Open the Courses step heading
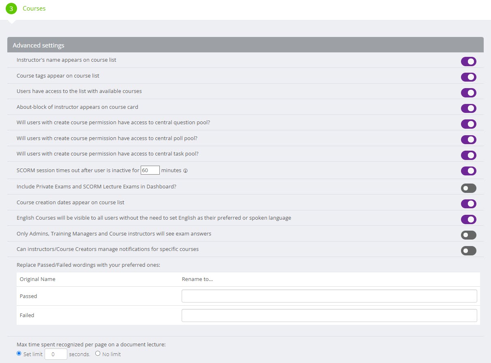The image size is (491, 363). point(34,9)
